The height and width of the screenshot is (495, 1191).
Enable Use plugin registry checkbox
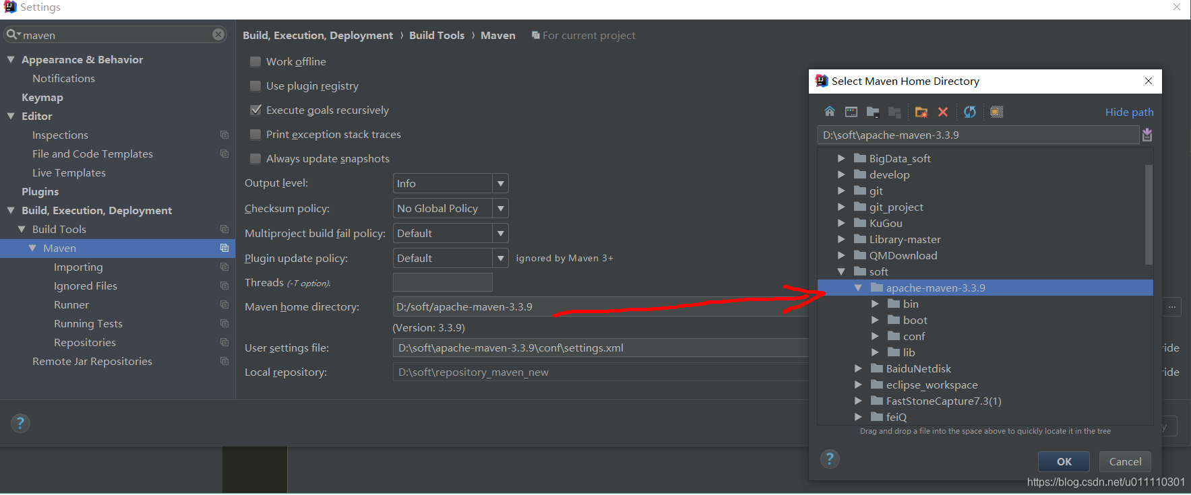pyautogui.click(x=255, y=86)
